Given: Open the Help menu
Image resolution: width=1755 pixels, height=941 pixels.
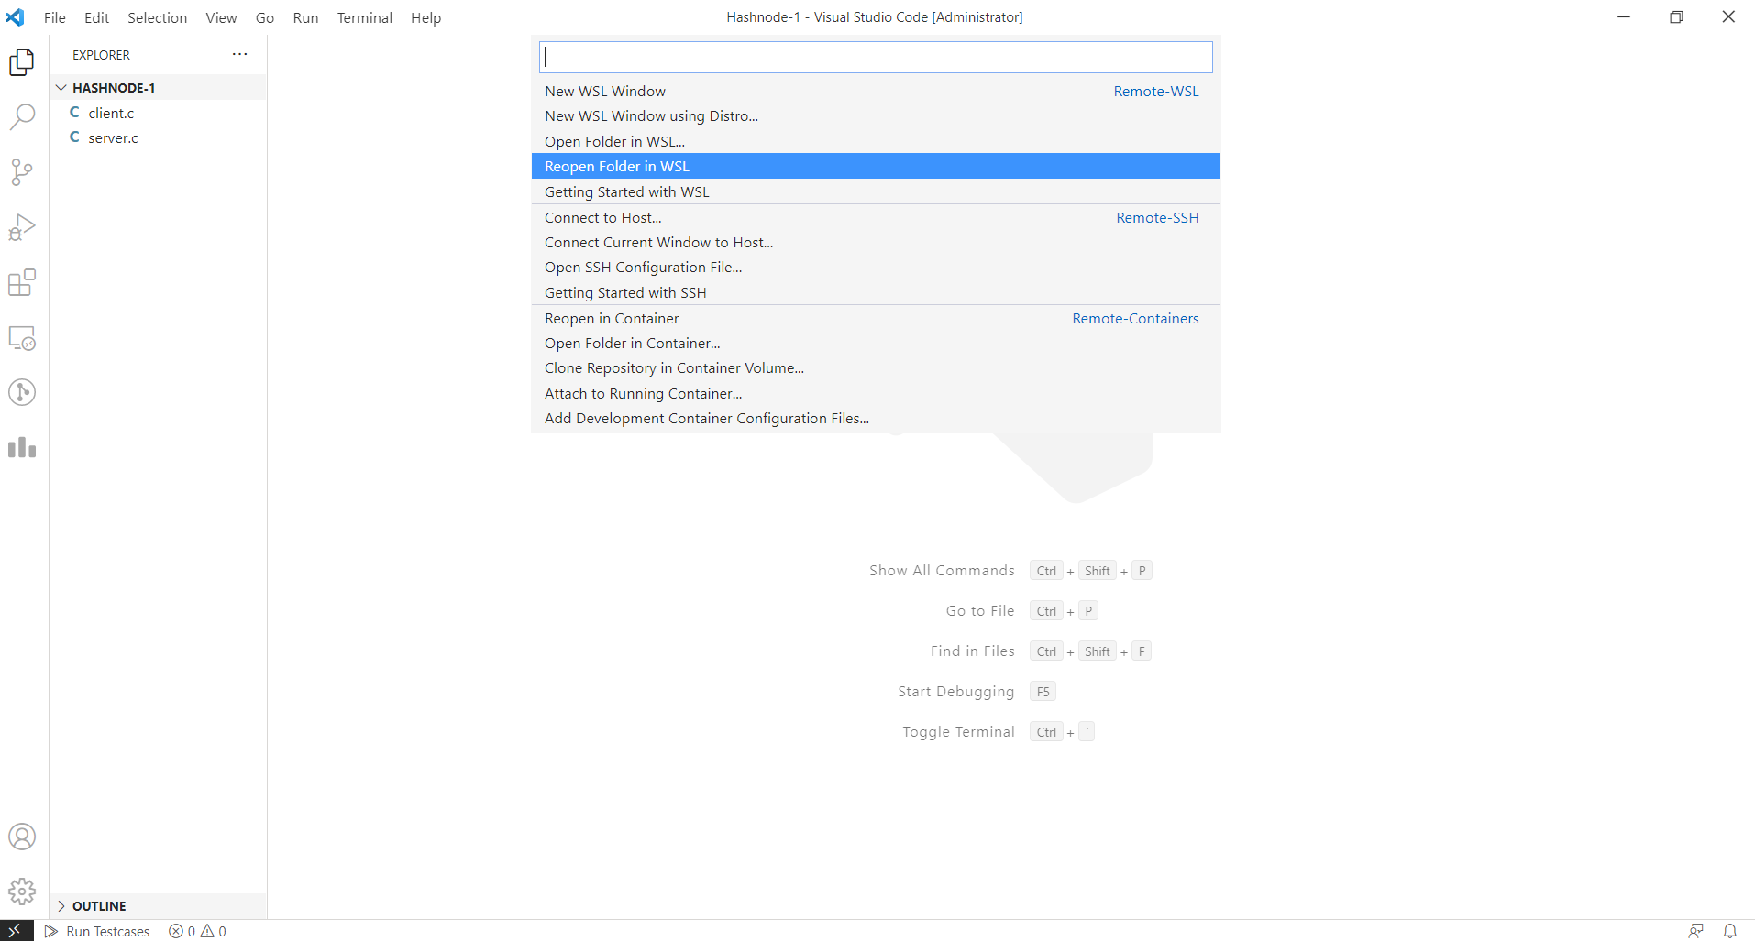Looking at the screenshot, I should point(425,17).
